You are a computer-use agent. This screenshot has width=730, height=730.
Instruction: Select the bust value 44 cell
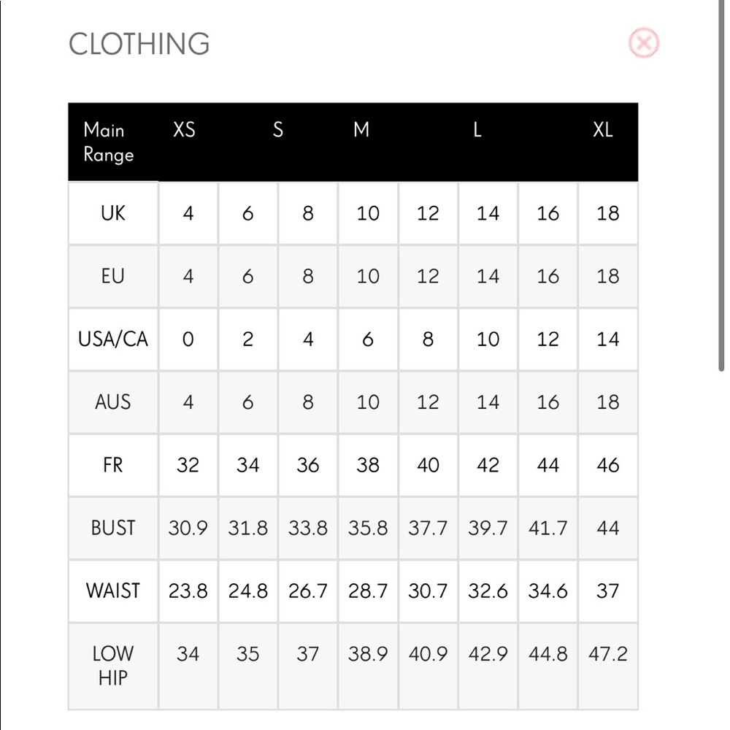(x=608, y=528)
